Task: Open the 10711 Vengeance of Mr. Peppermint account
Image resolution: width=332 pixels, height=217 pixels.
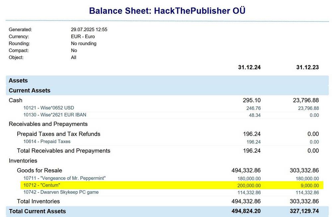Action: pyautogui.click(x=64, y=178)
